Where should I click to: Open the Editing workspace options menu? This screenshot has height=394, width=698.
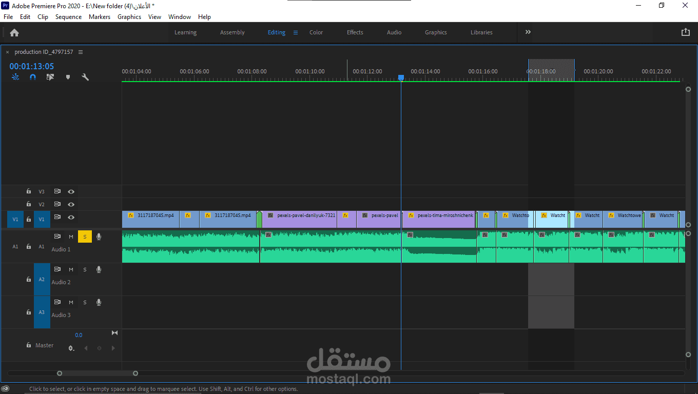coord(296,32)
